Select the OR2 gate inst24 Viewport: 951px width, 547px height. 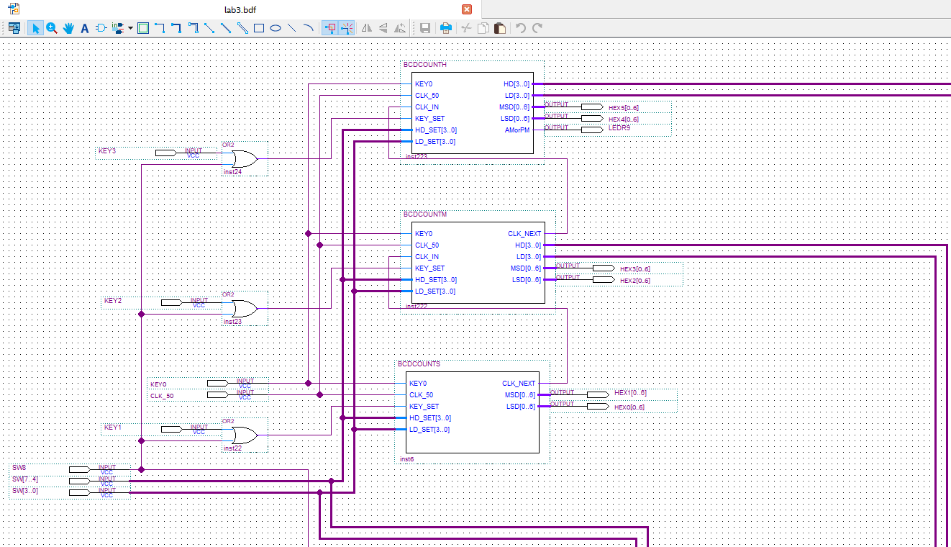(x=244, y=158)
